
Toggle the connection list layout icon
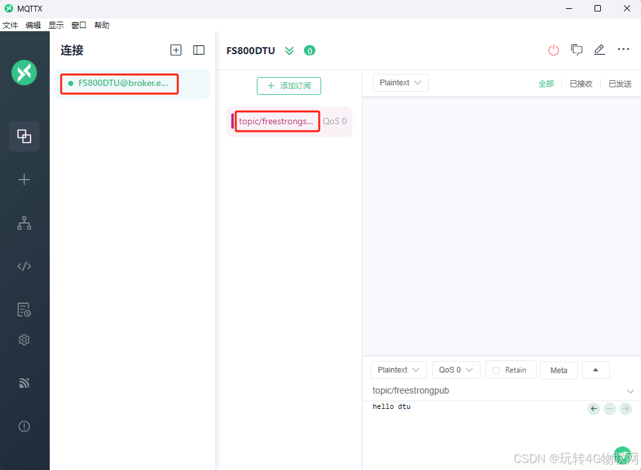(x=199, y=50)
